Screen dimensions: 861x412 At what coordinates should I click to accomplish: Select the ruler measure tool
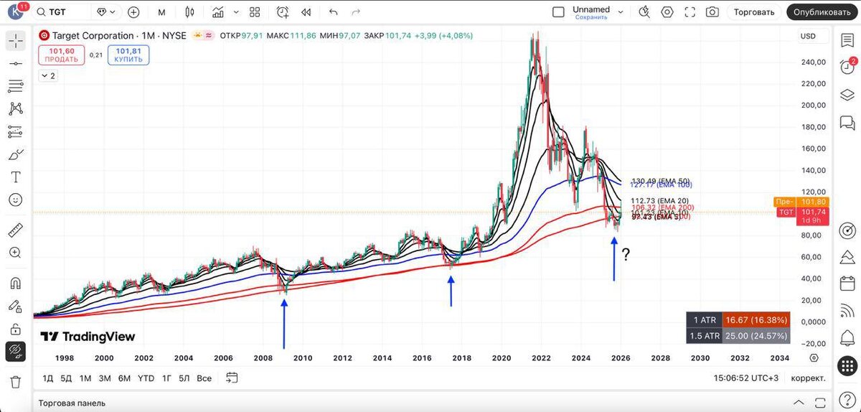[x=16, y=230]
